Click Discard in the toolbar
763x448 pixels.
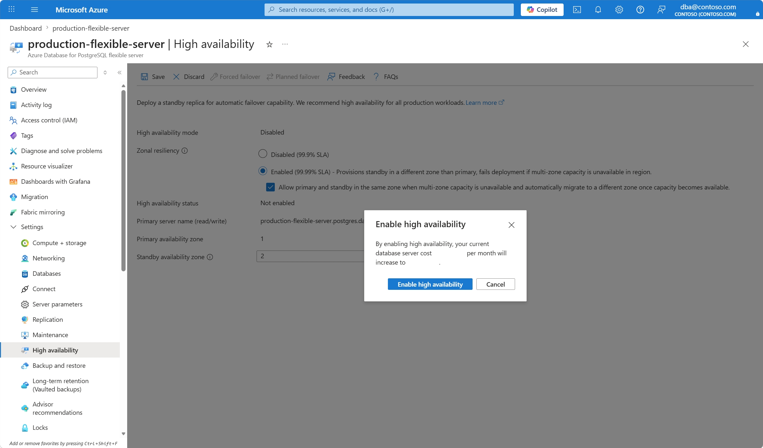tap(189, 77)
